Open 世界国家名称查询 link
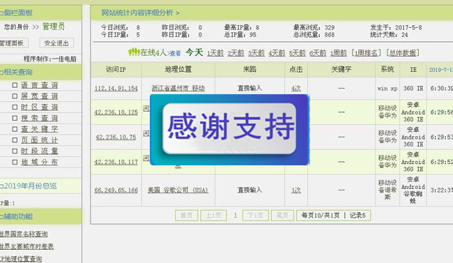 click(24, 234)
